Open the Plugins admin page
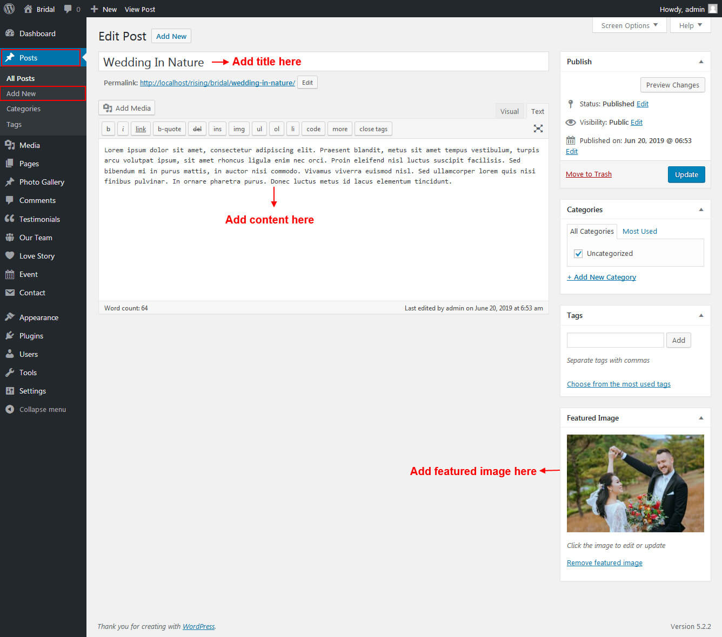 [x=31, y=336]
